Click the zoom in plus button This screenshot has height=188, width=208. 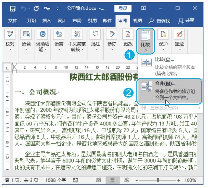(x=179, y=180)
